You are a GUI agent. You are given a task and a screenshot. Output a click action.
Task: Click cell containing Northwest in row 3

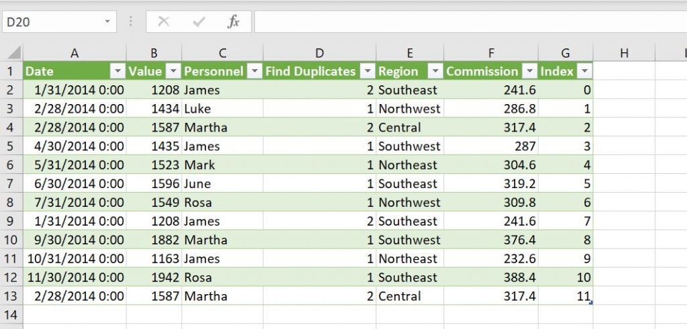[409, 109]
